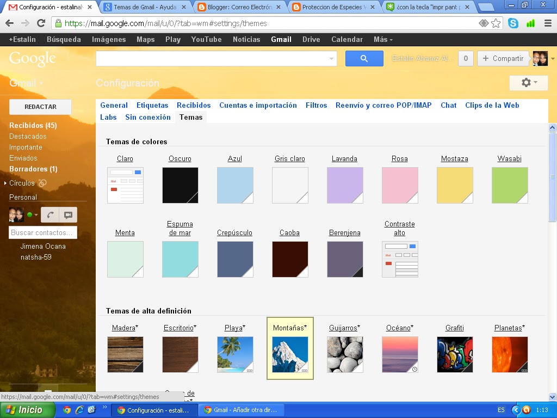Image resolution: width=557 pixels, height=418 pixels.
Task: Bookmark page with the star icon
Action: pyautogui.click(x=496, y=23)
